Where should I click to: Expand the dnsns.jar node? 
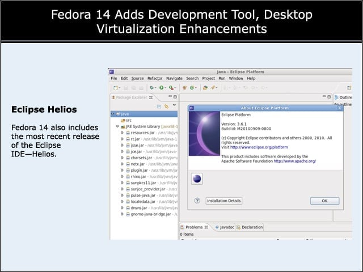point(123,208)
